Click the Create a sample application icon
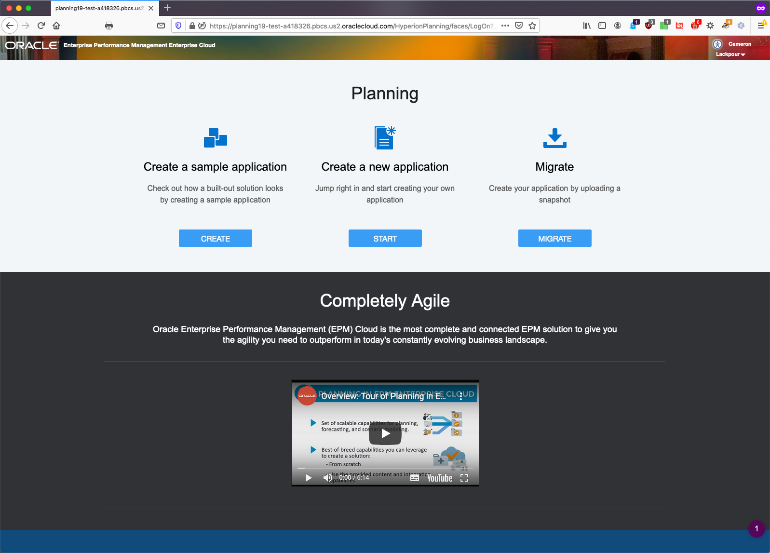 216,138
